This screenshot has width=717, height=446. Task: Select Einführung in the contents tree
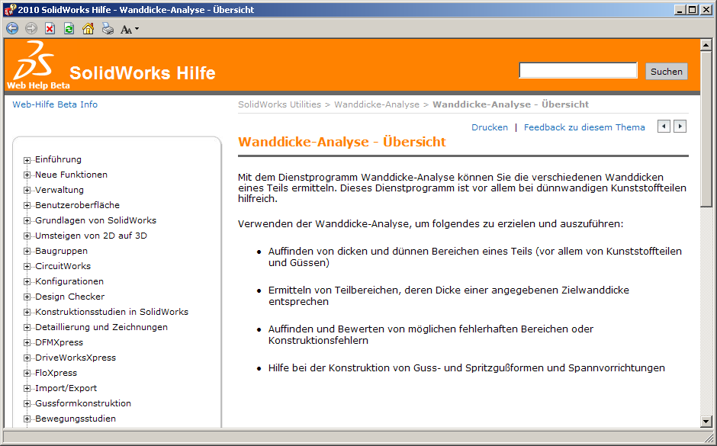pyautogui.click(x=59, y=159)
